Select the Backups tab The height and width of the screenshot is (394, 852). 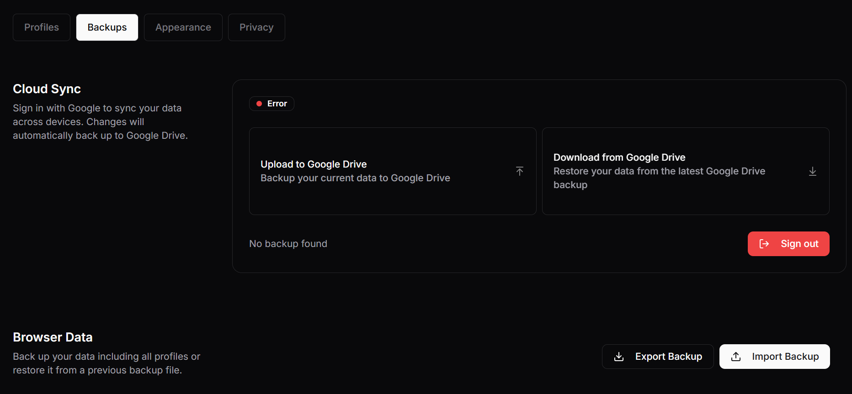pyautogui.click(x=107, y=27)
